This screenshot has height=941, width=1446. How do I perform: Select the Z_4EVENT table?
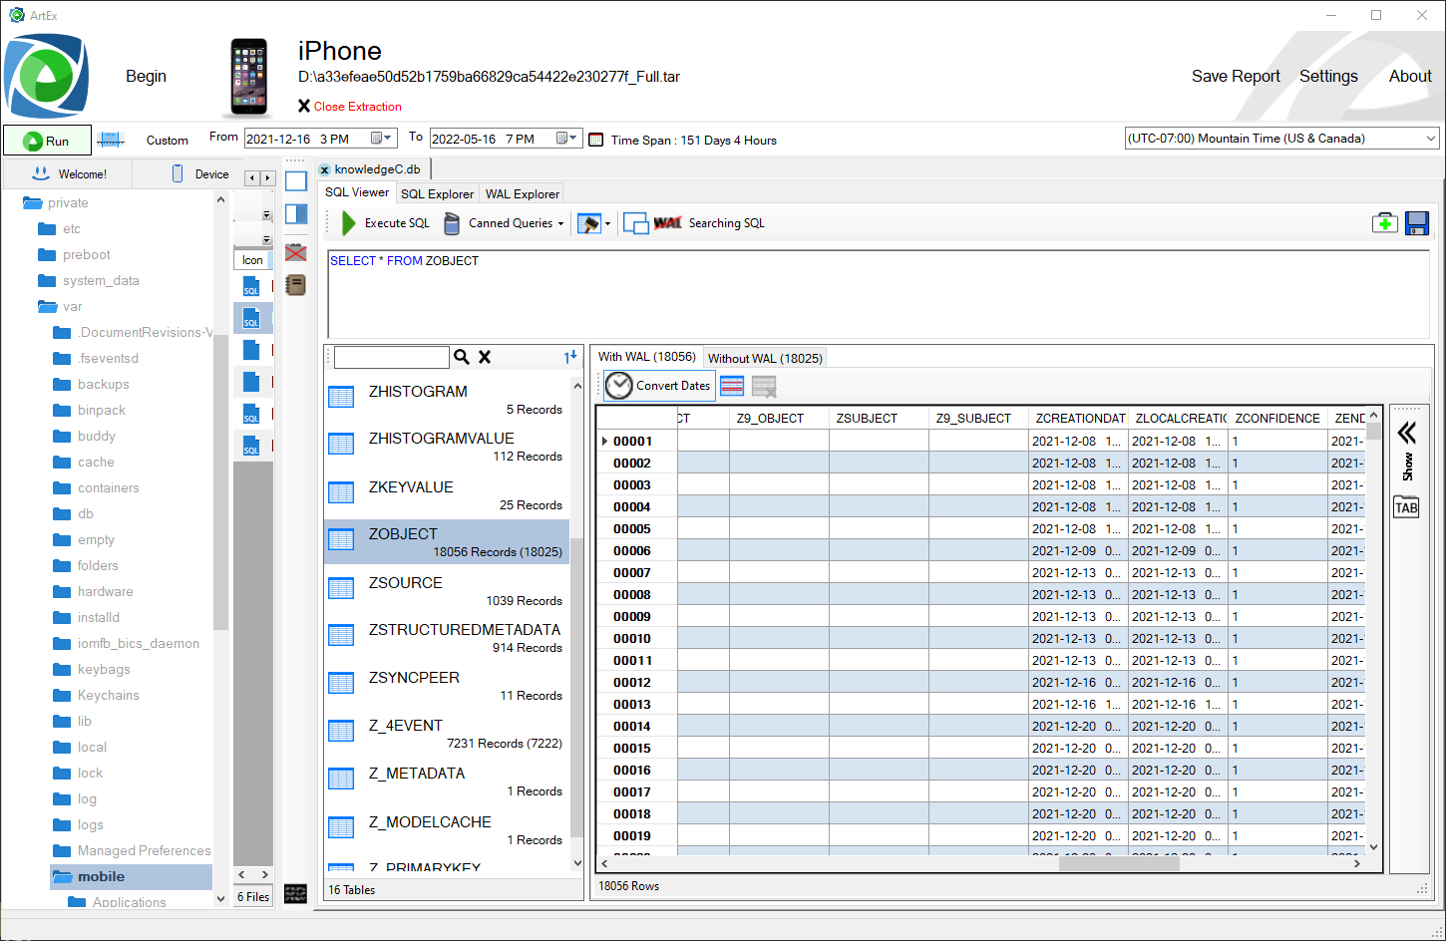(447, 734)
